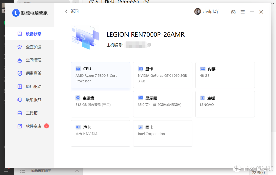Click the upload icon for 原厂驱动
This screenshot has width=276, height=175.
click(x=20, y=86)
